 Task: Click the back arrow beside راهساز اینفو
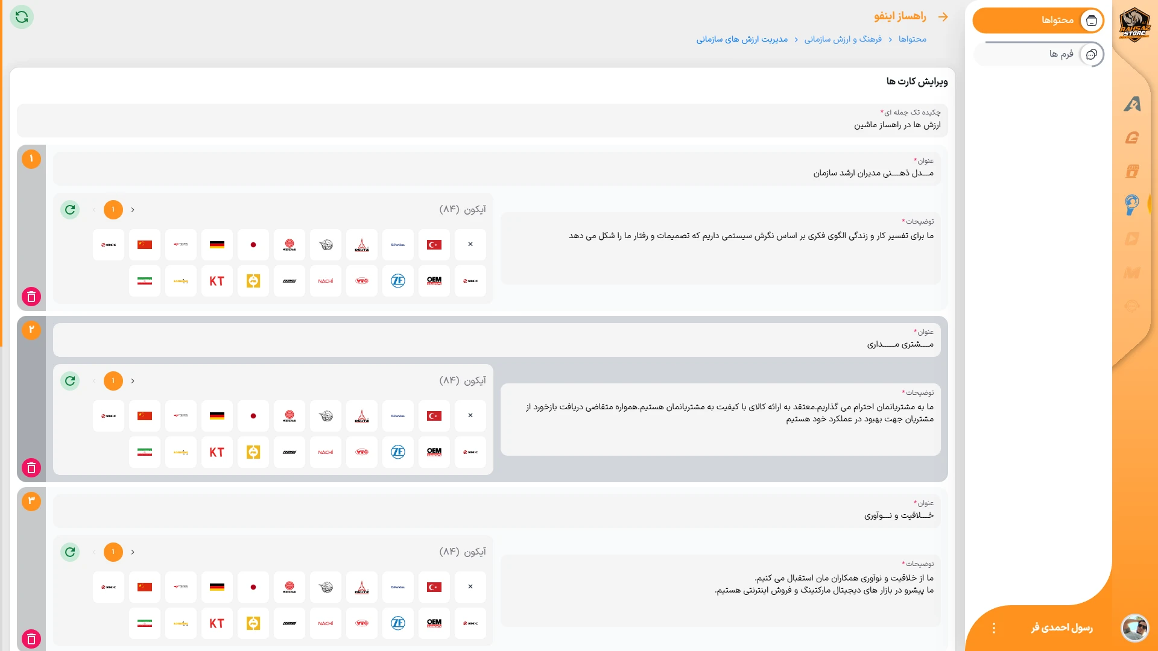(x=943, y=17)
